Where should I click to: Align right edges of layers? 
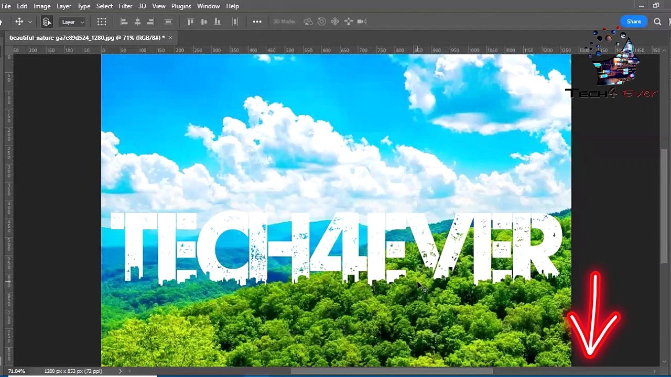tap(150, 21)
